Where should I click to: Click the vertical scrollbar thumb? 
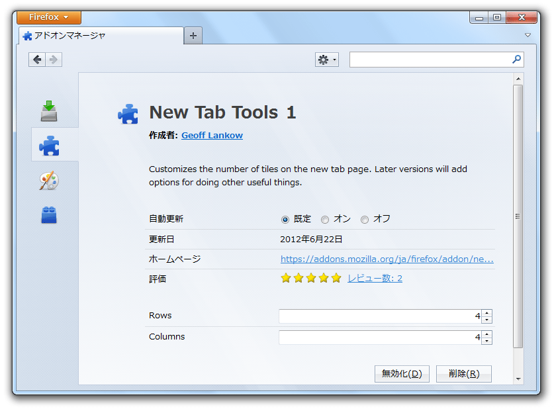(518, 216)
